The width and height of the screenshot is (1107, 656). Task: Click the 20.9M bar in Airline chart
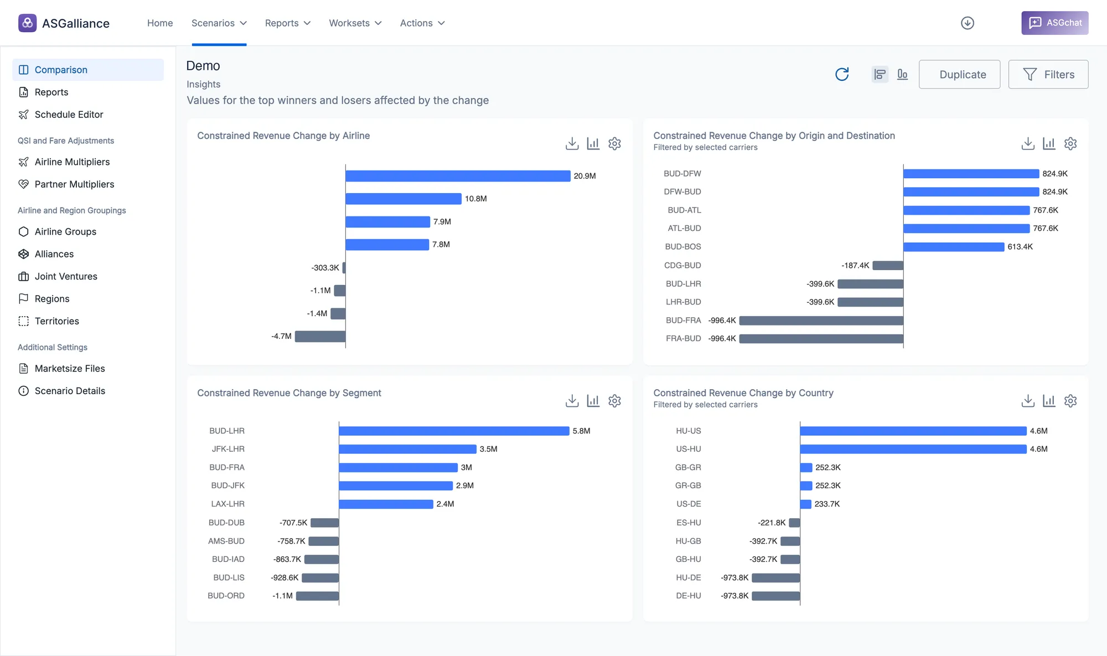458,176
